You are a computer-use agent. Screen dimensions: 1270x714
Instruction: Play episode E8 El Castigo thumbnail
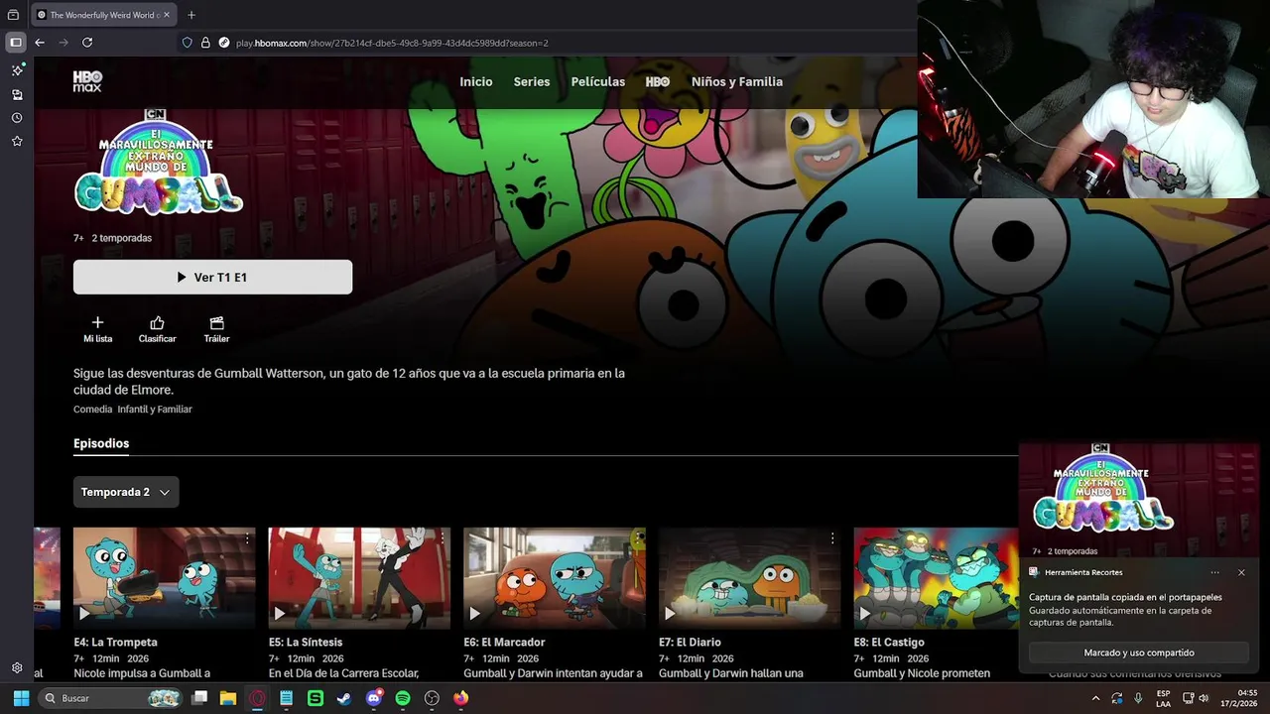click(x=937, y=578)
